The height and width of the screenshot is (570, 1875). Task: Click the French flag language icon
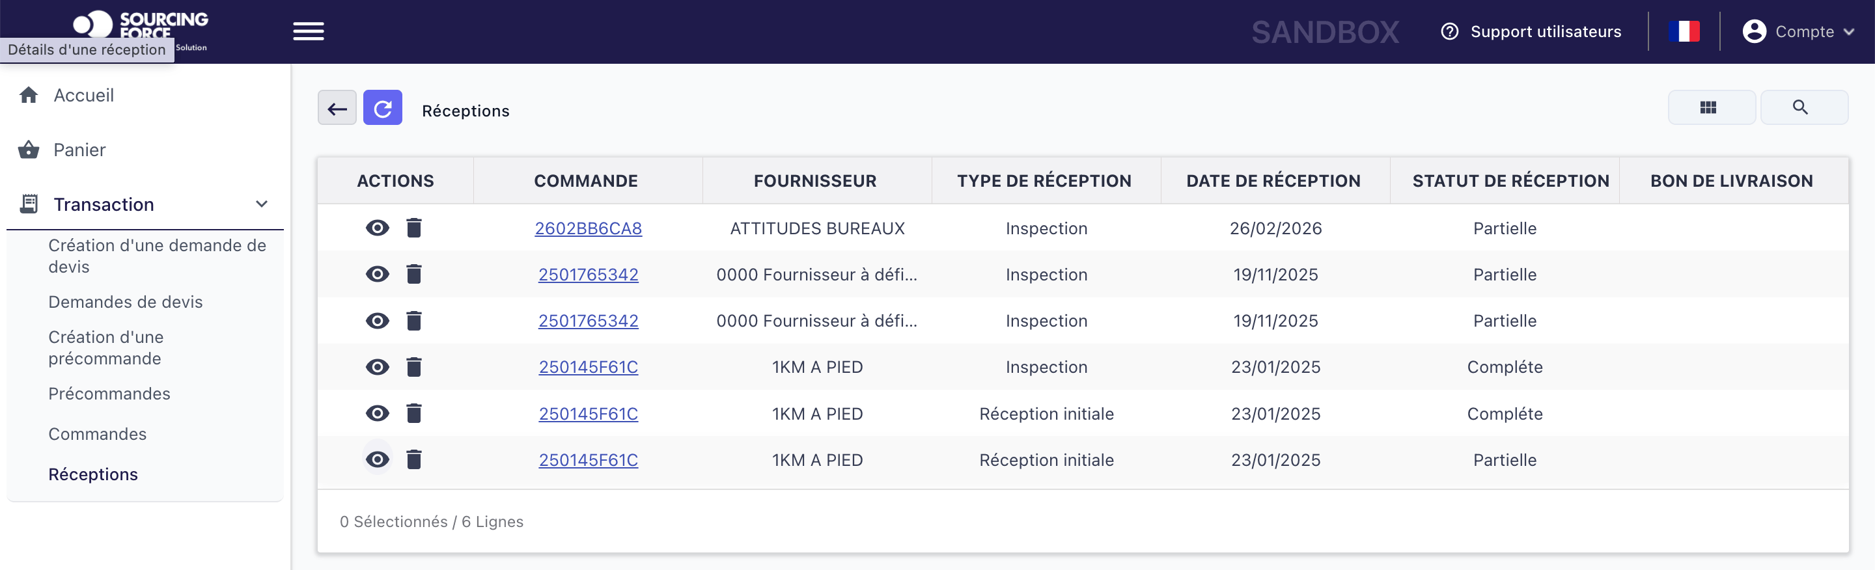tap(1684, 31)
